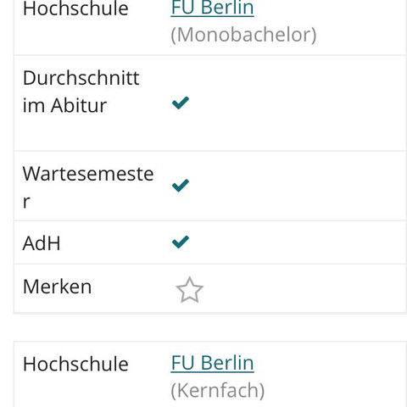This screenshot has width=407, height=407.
Task: Click Hochschule label in Monobachelor card
Action: pos(75,8)
